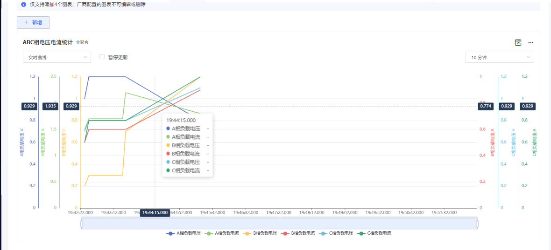Expand the 10 分钟 time range dropdown

(x=499, y=57)
